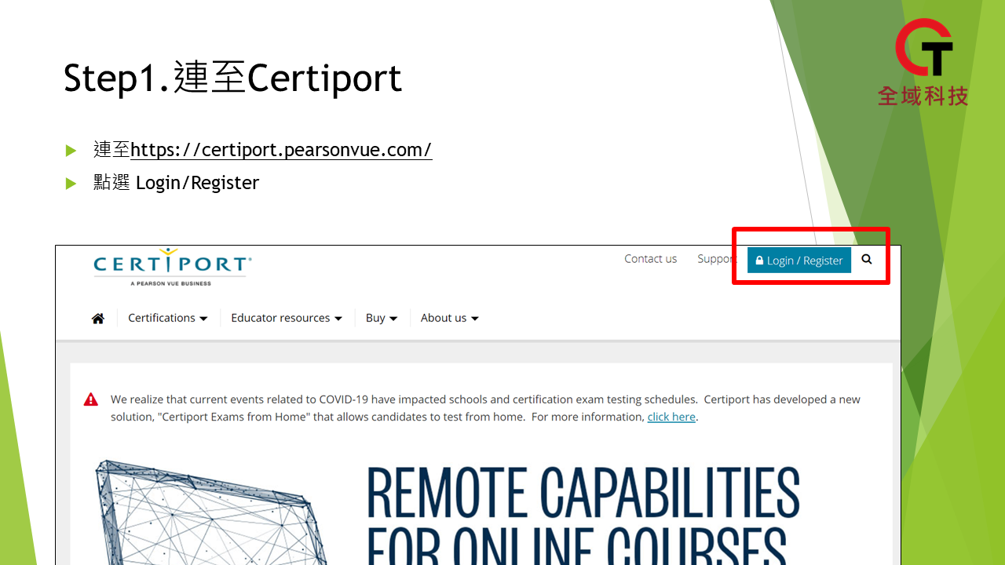Click the red COVID-19 warning triangle icon
Viewport: 1005px width, 565px height.
coord(91,399)
